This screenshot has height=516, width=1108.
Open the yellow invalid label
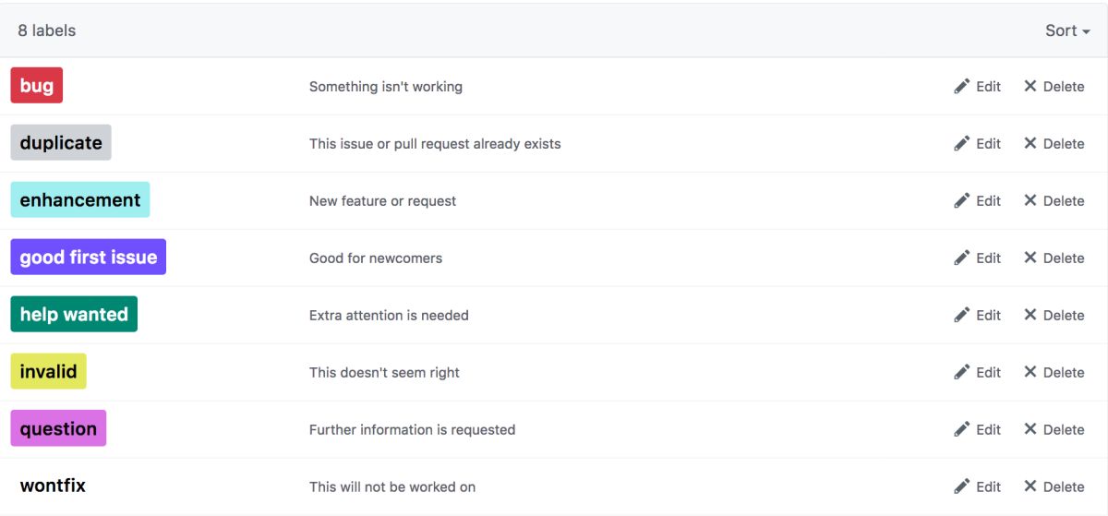(x=49, y=372)
